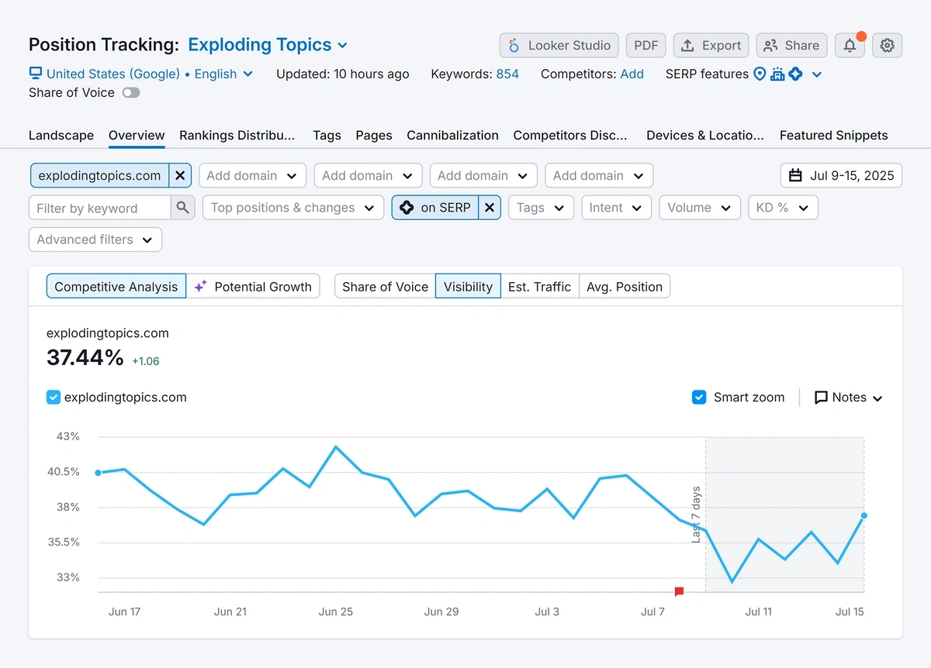The height and width of the screenshot is (668, 931).
Task: Open the first Add domain dropdown
Action: pyautogui.click(x=253, y=176)
